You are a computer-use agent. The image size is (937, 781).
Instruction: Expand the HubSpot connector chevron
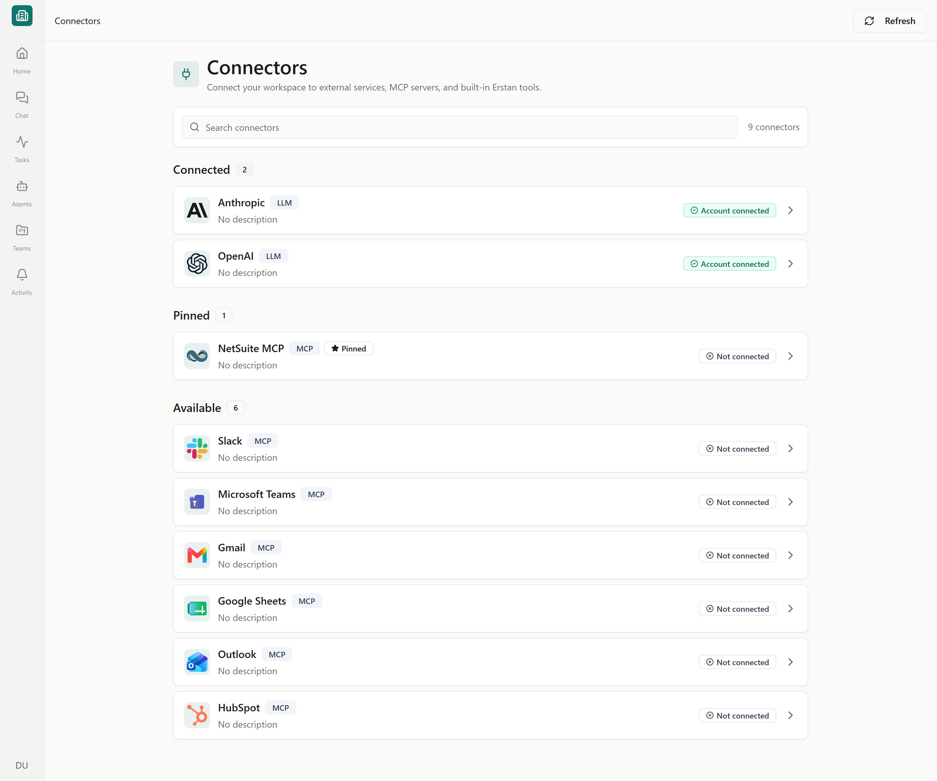click(791, 715)
